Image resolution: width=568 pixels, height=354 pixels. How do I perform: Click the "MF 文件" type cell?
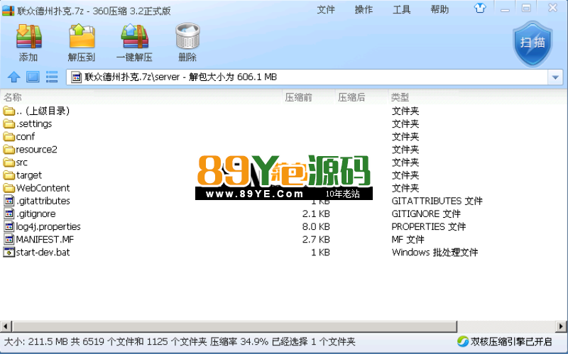click(x=408, y=240)
